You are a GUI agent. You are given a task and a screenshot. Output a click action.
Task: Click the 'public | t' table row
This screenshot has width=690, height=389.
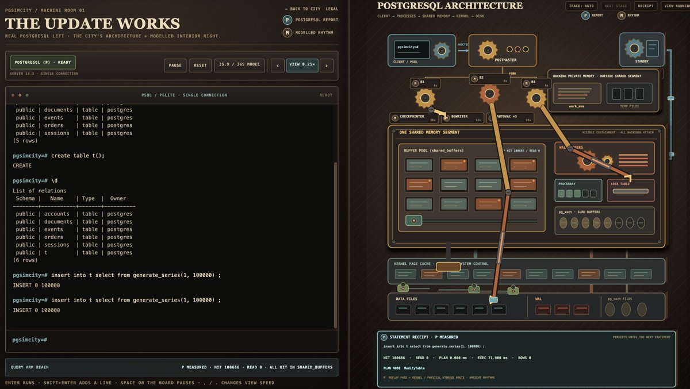click(72, 252)
